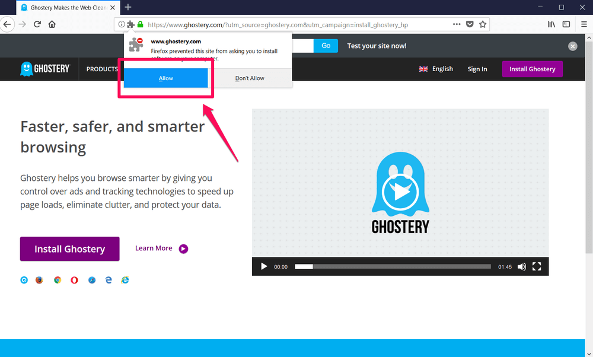Screen dimensions: 593x357
Task: Click the forward navigation arrow
Action: (23, 24)
